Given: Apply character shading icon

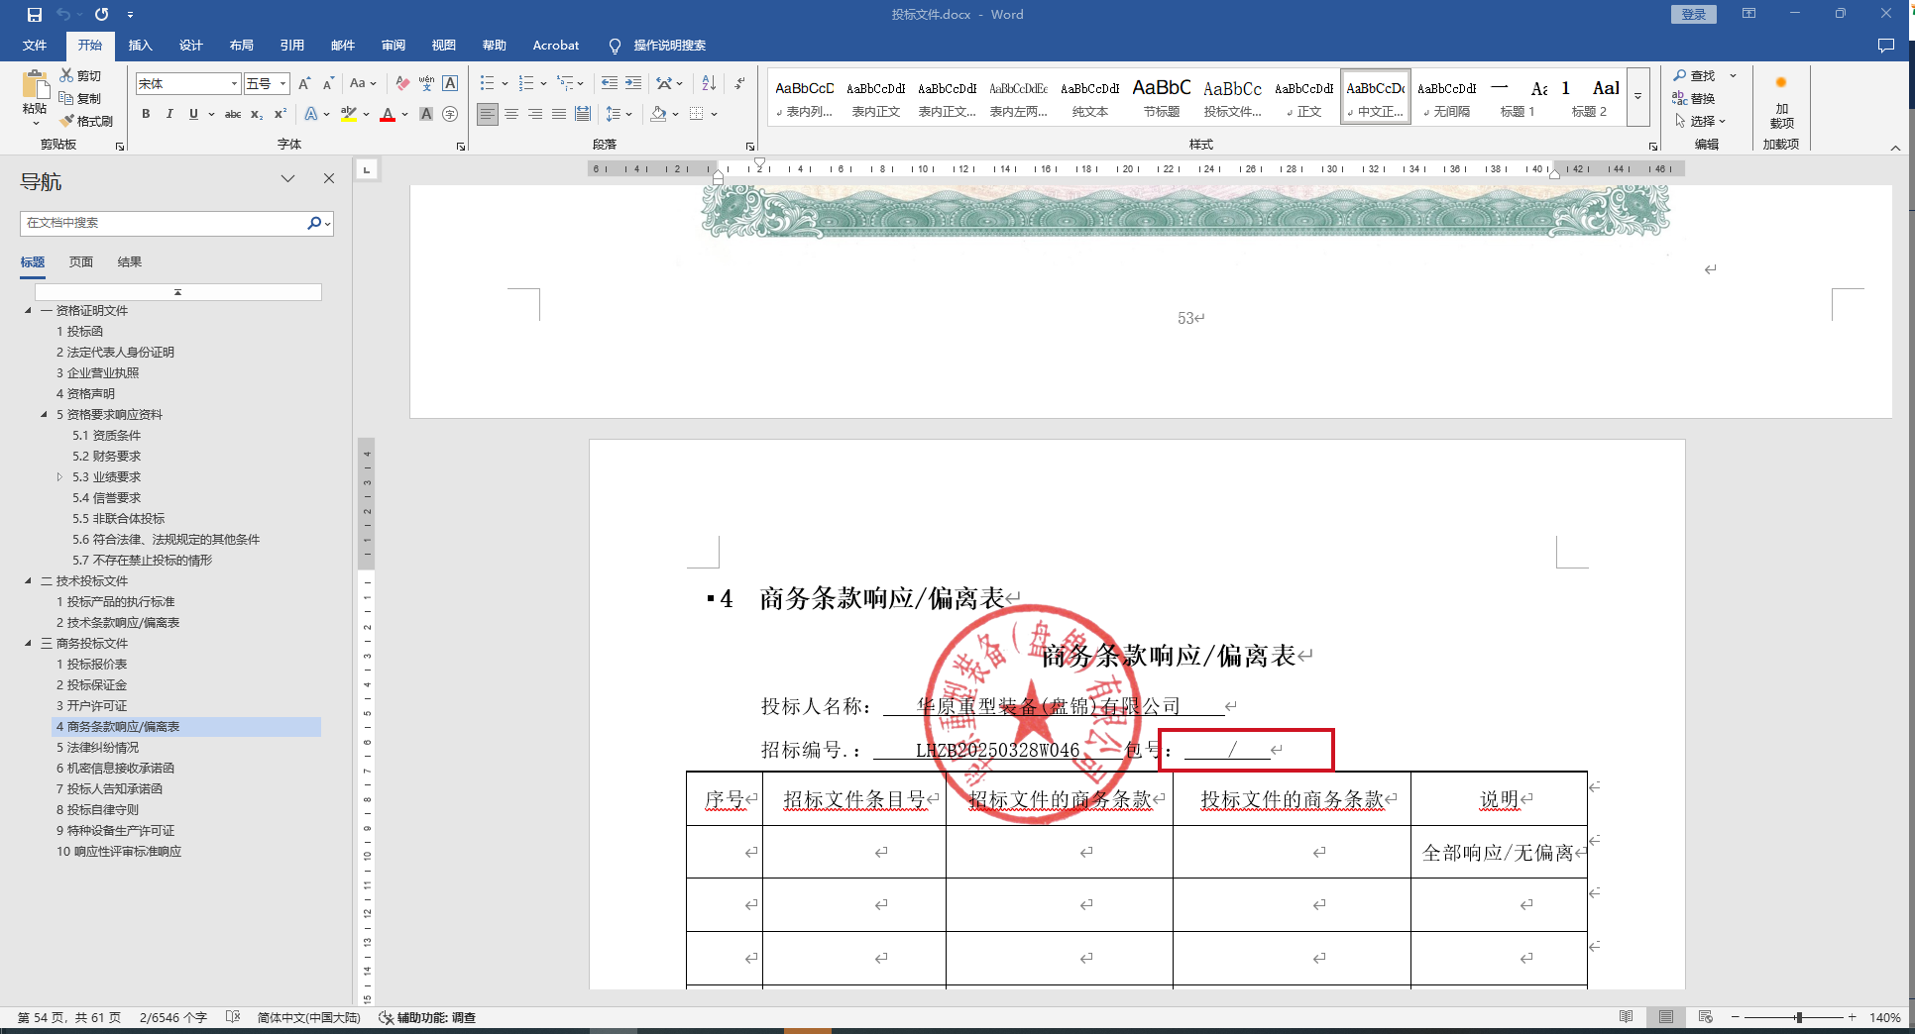Looking at the screenshot, I should (426, 114).
